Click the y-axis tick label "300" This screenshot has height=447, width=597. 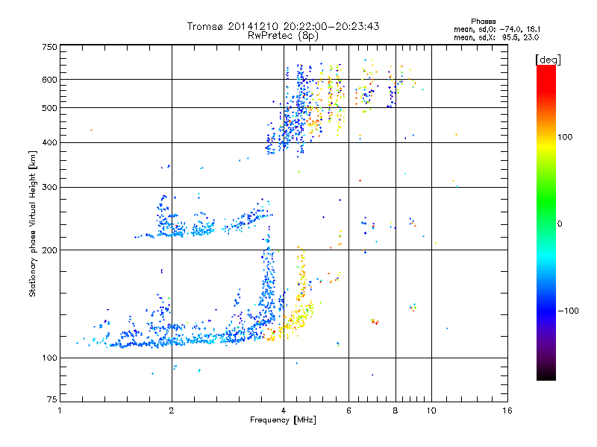(49, 187)
